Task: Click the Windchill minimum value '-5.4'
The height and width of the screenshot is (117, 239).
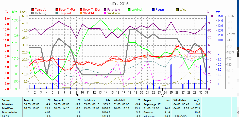Action: tap(138, 104)
